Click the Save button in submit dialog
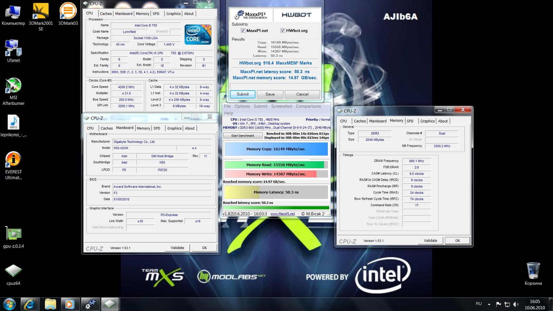Image resolution: width=553 pixels, height=311 pixels. point(270,94)
